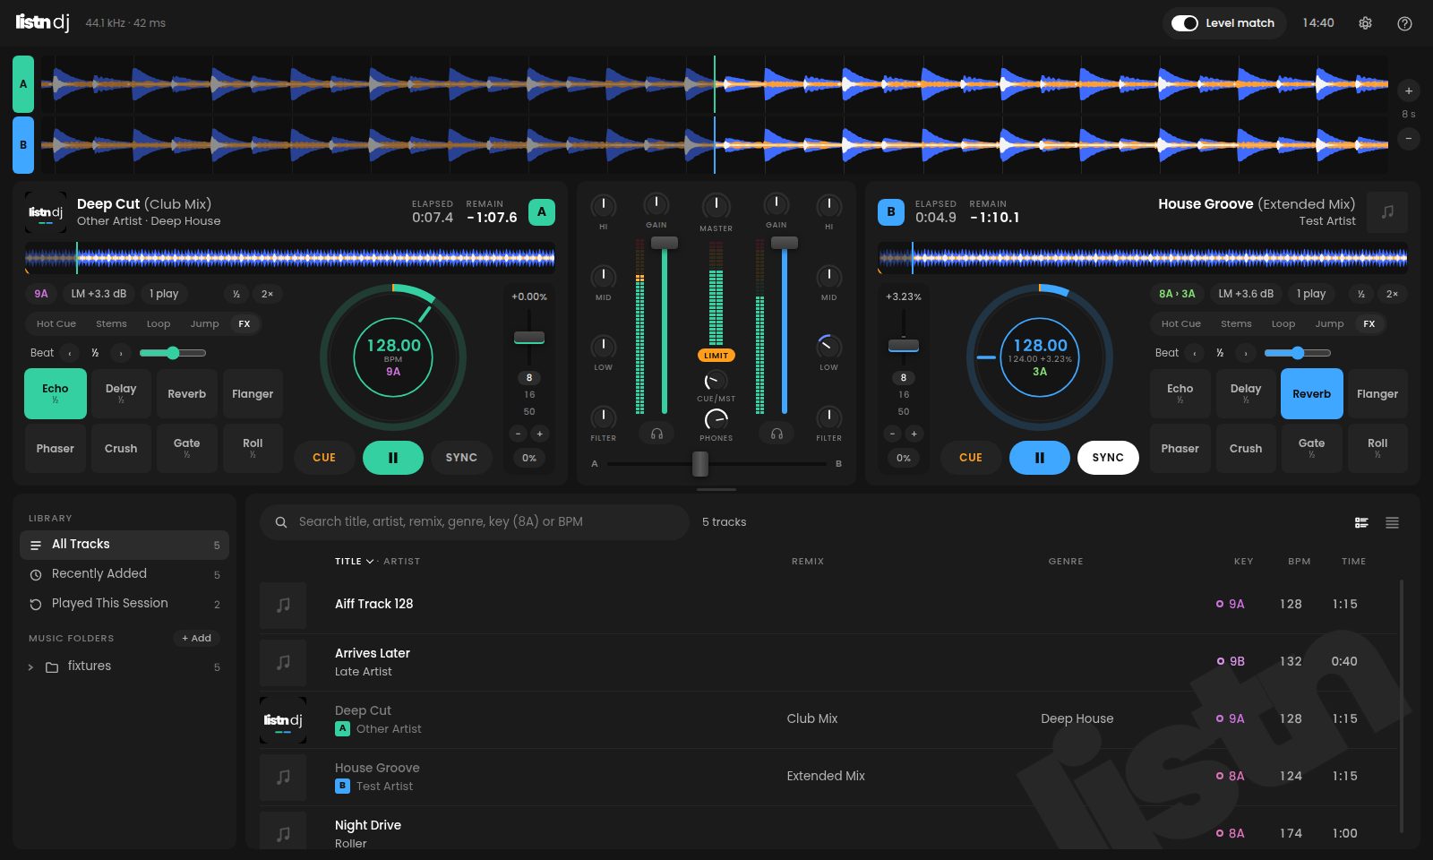This screenshot has height=860, width=1433.
Task: Pause deck A playback
Action: pyautogui.click(x=392, y=457)
